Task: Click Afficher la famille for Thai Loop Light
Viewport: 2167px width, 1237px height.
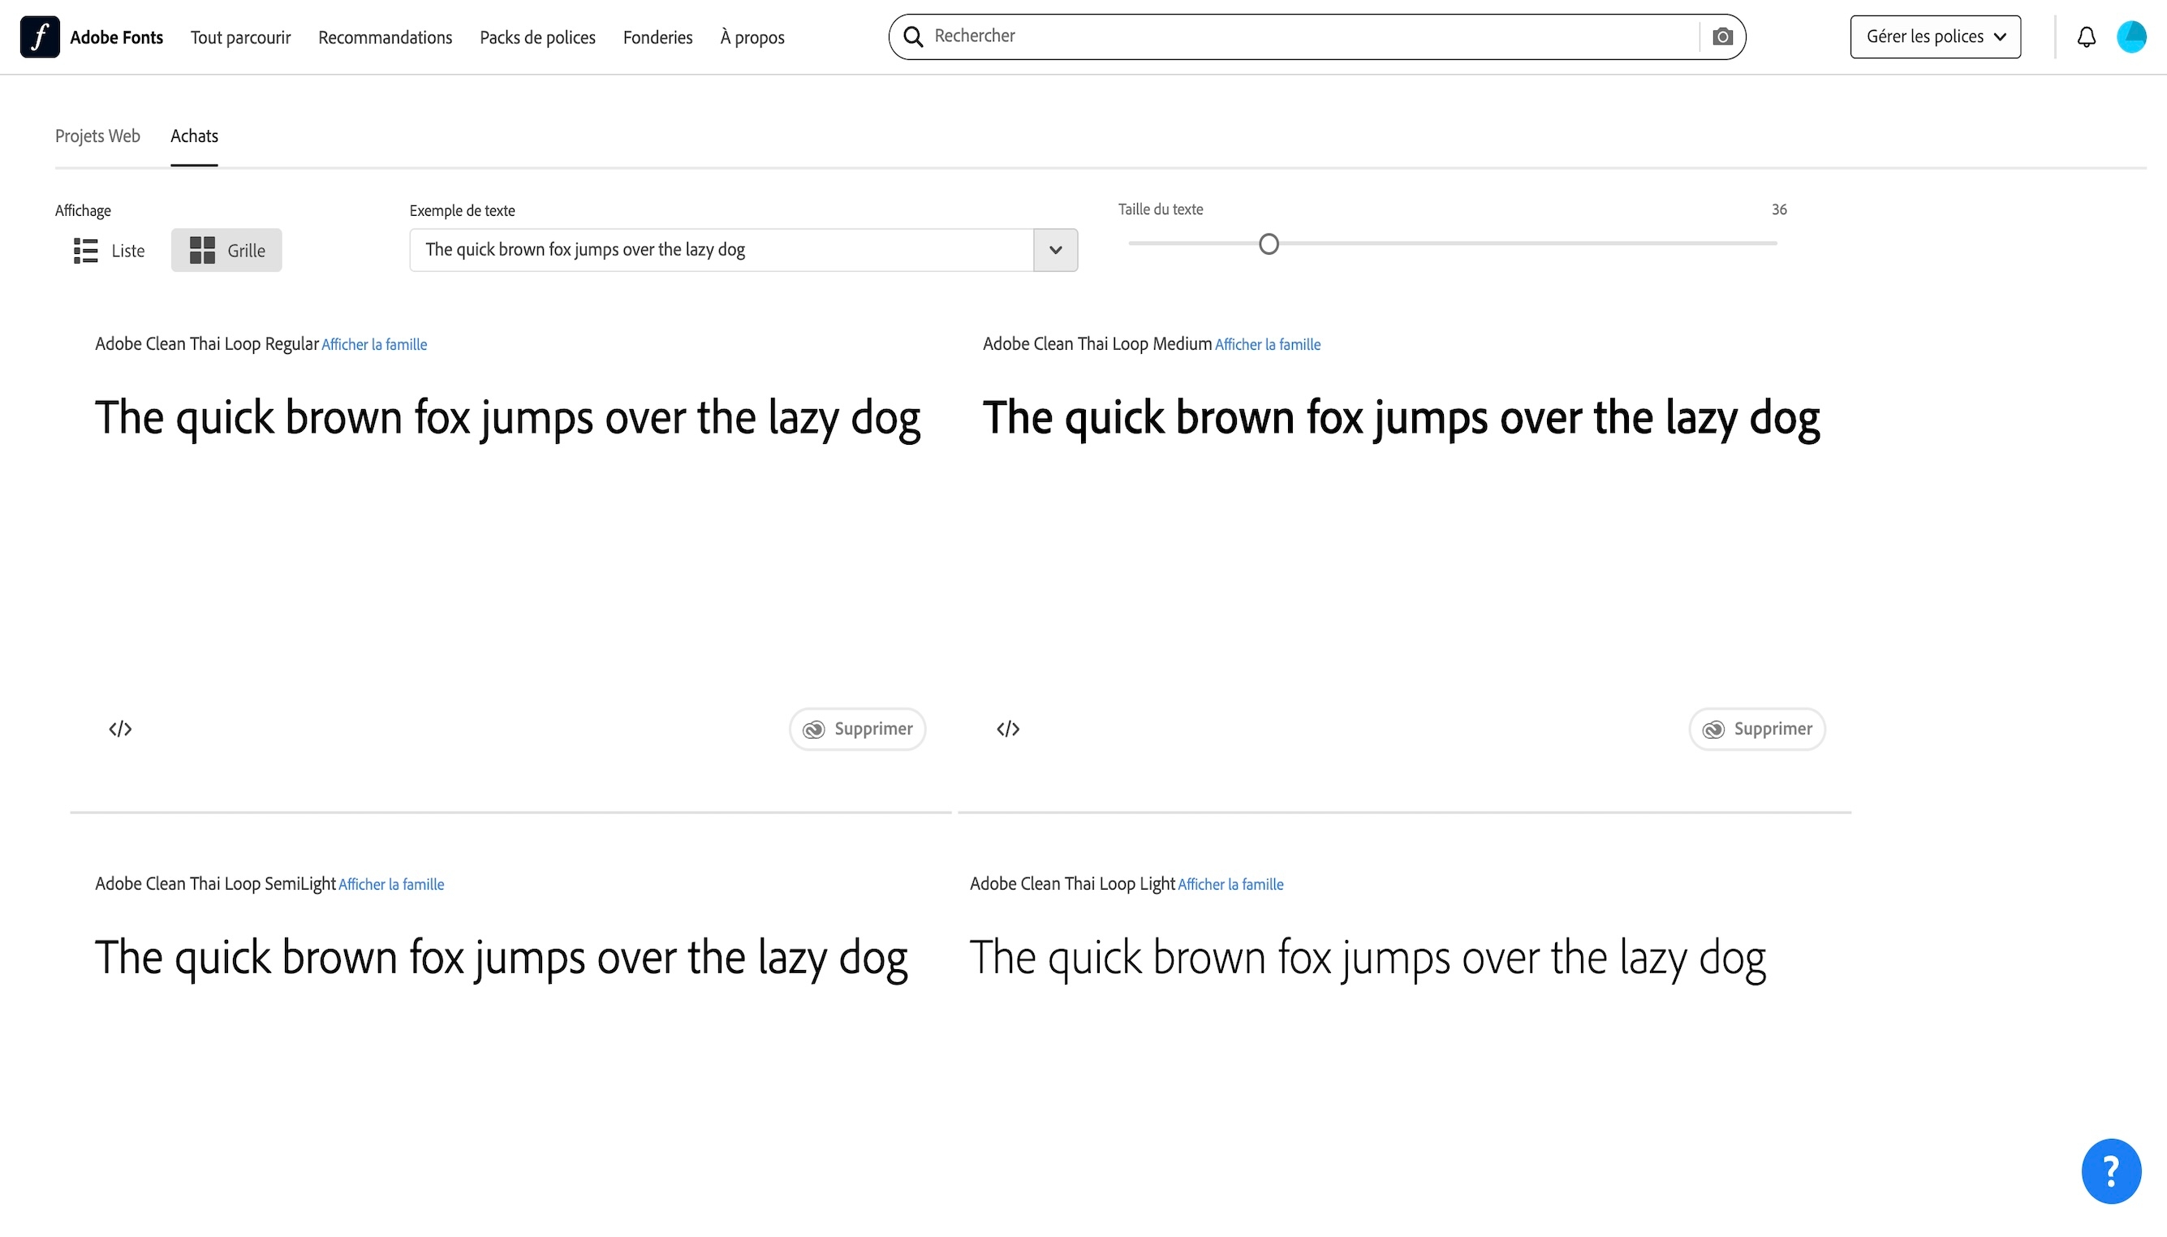Action: coord(1230,885)
